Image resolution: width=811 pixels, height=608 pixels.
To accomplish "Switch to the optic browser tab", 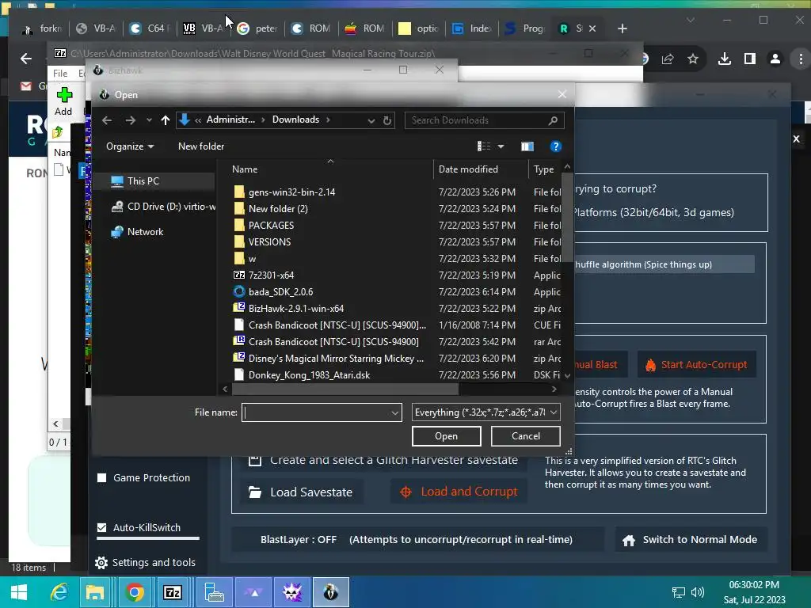I will point(420,28).
